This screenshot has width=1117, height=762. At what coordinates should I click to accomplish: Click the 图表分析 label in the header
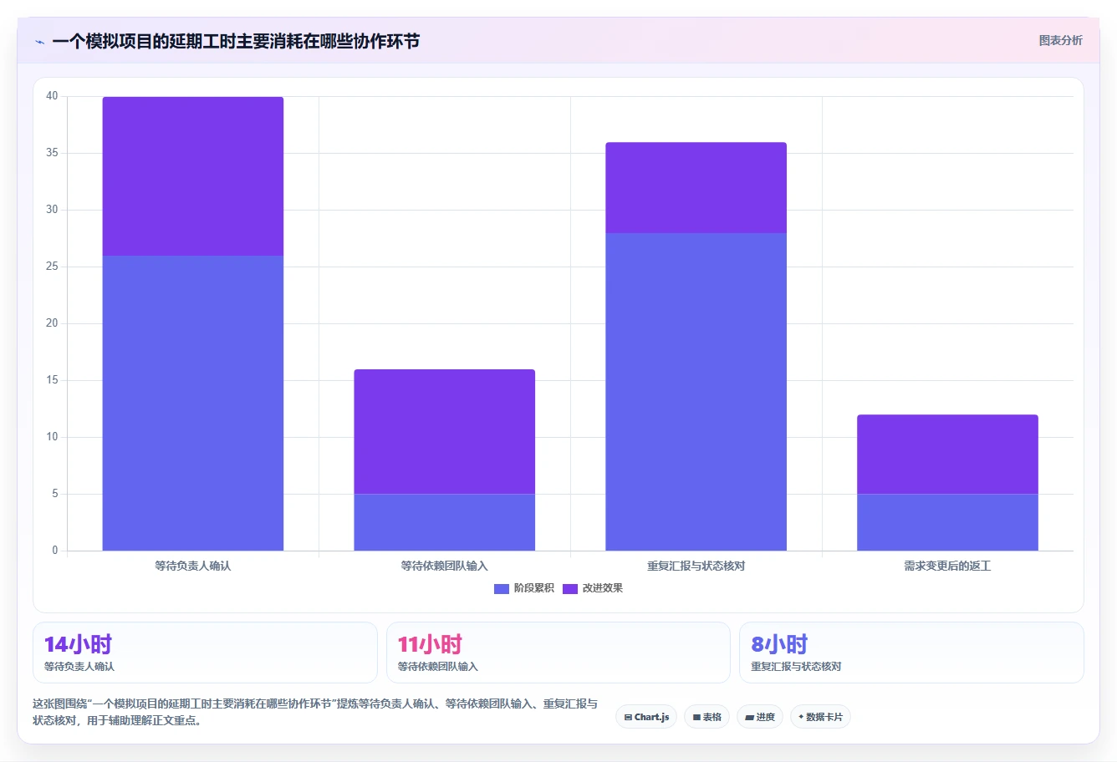tap(1060, 40)
